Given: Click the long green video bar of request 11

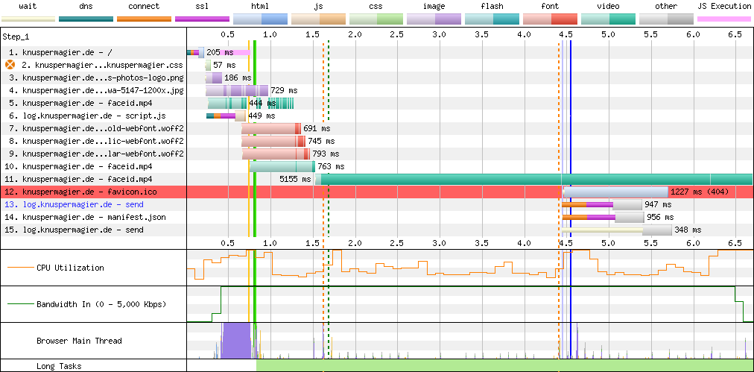Looking at the screenshot, I should click(533, 179).
